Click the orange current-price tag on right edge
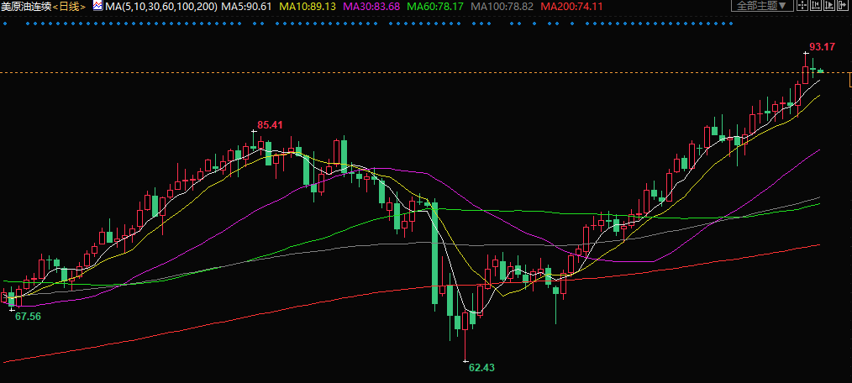The width and height of the screenshot is (852, 383). [849, 80]
